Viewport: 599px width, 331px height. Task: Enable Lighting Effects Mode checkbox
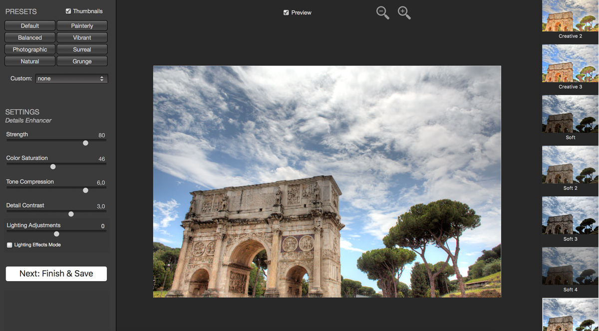pyautogui.click(x=9, y=245)
